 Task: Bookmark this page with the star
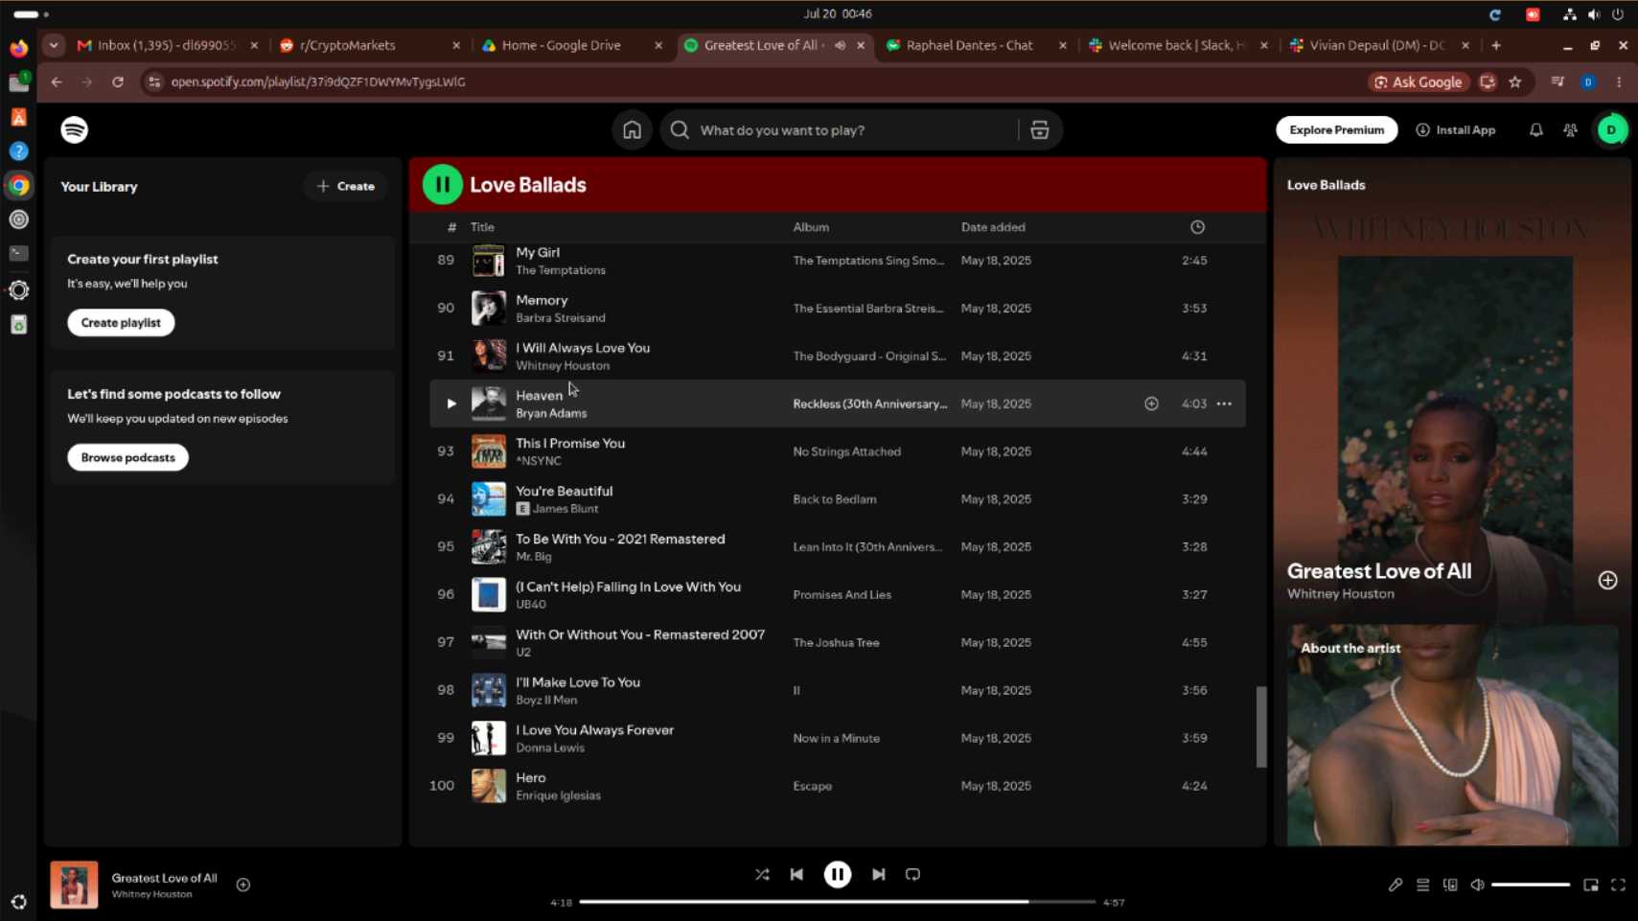[x=1514, y=82]
